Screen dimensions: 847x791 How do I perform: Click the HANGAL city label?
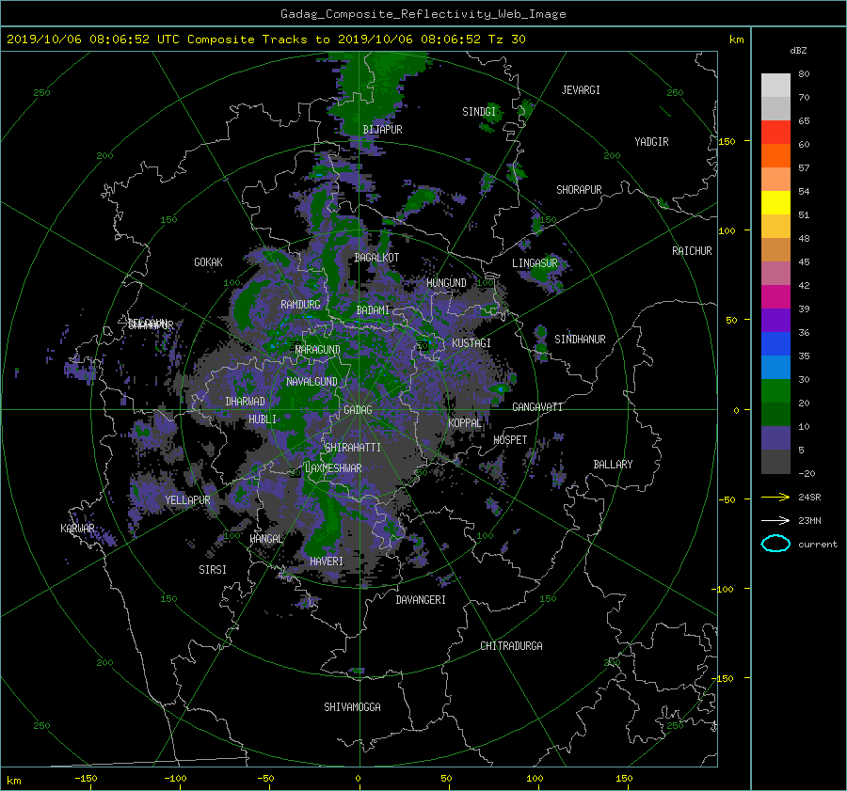point(266,539)
